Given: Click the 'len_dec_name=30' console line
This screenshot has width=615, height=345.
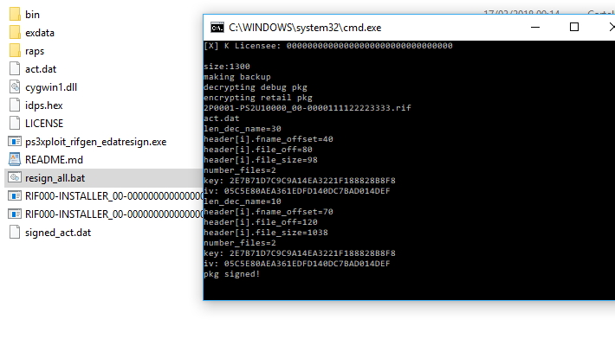Looking at the screenshot, I should 243,129.
